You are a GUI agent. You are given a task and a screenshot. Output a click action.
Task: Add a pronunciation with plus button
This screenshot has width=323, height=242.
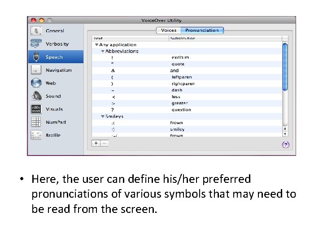96,143
